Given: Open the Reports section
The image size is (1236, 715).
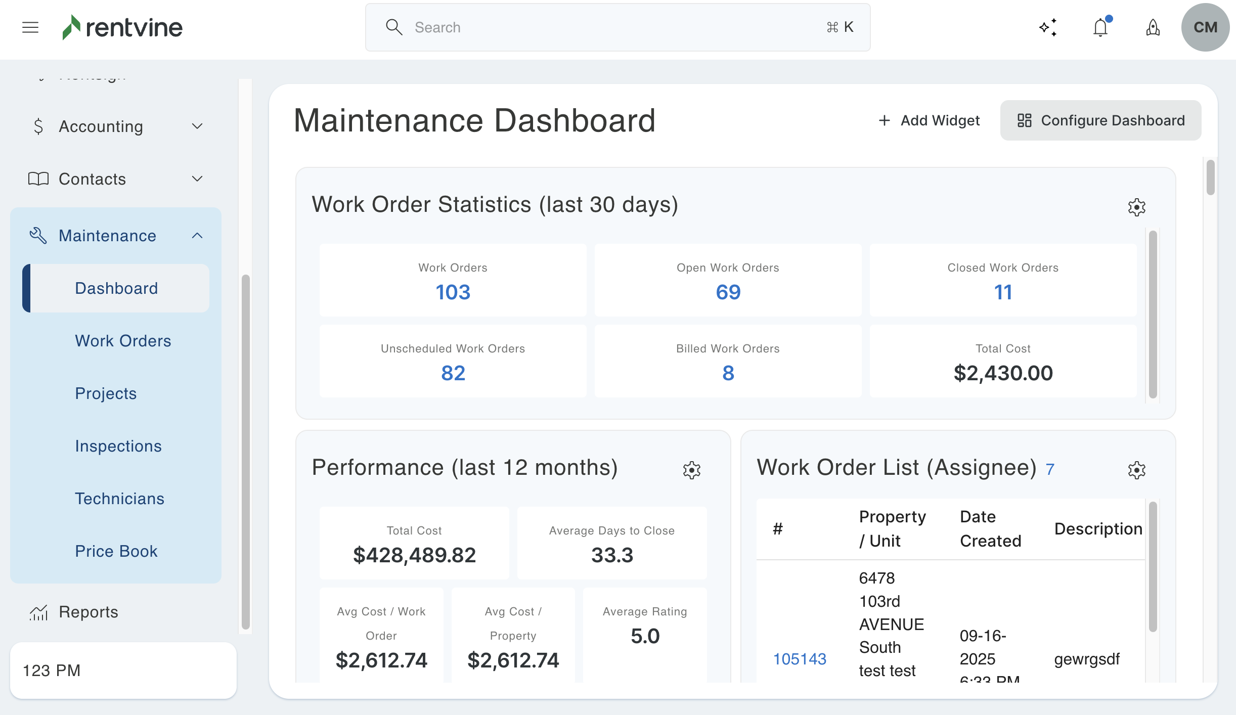Looking at the screenshot, I should tap(89, 612).
